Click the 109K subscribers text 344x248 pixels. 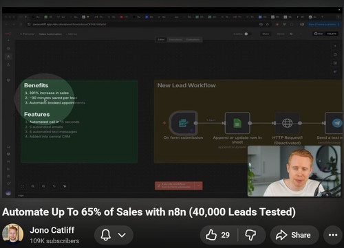54,241
